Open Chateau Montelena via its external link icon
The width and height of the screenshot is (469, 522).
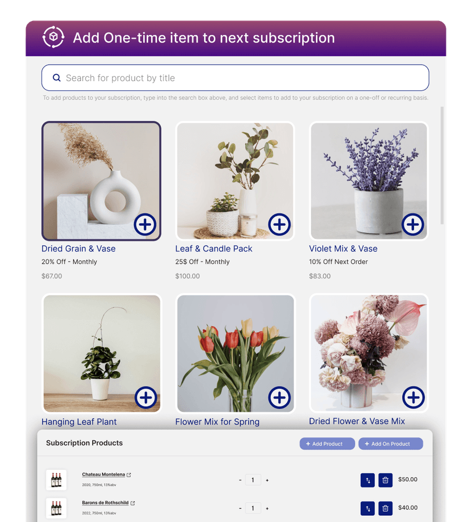tap(129, 474)
